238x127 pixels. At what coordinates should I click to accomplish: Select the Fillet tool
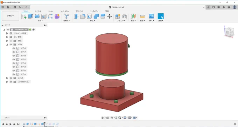(x=83, y=16)
